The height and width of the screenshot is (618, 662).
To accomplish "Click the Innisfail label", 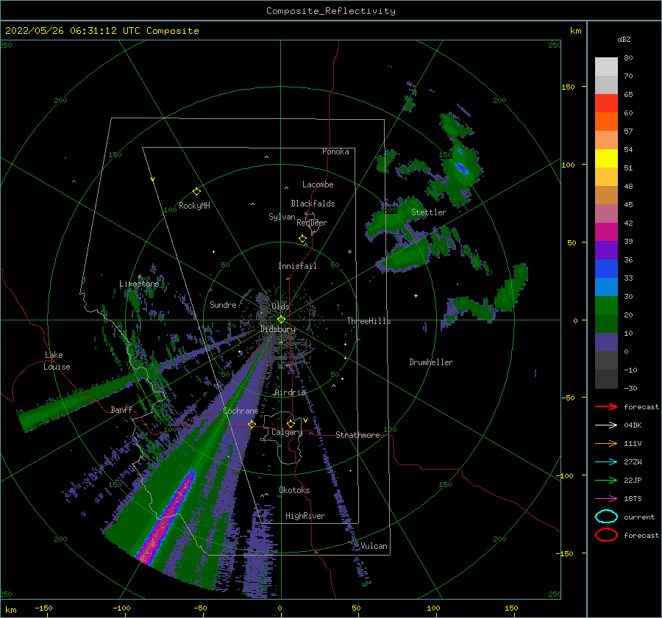I will point(297,266).
